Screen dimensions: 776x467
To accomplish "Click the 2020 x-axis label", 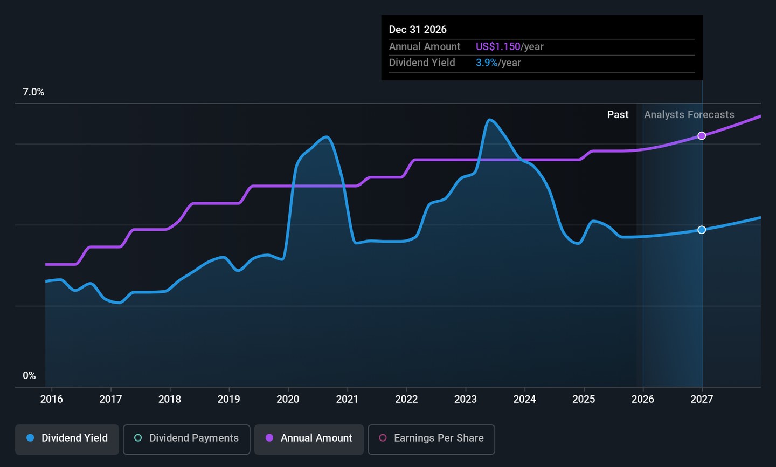I will tap(288, 399).
